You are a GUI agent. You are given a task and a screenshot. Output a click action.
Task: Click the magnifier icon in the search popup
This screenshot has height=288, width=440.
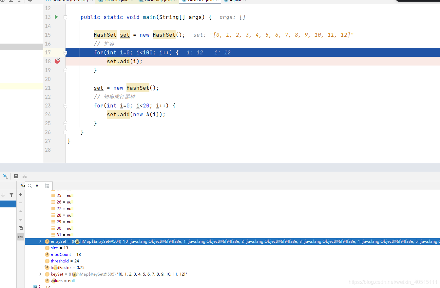[x=30, y=186]
